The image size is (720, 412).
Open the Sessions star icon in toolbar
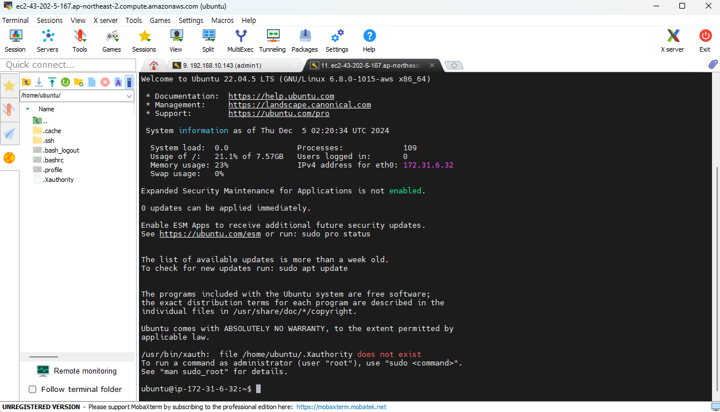(x=144, y=41)
